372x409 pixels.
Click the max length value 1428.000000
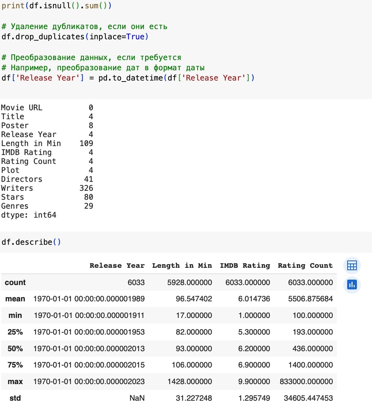(x=189, y=381)
